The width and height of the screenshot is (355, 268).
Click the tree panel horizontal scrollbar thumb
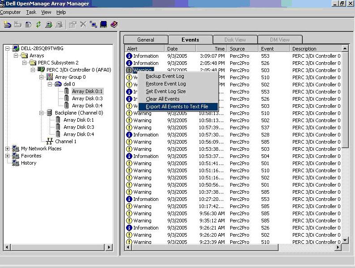pos(58,247)
